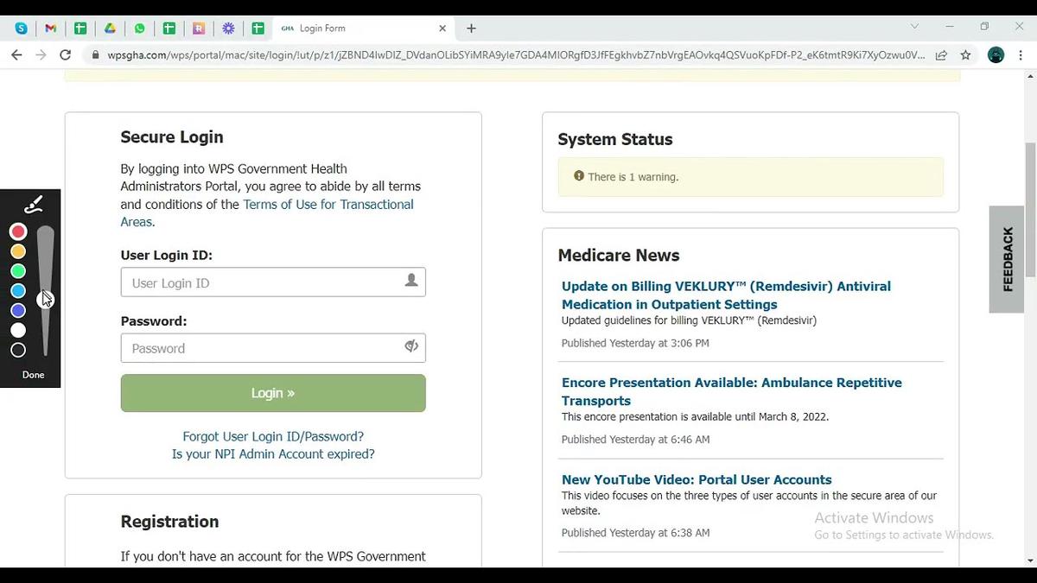Click the Medicare News heading

pos(619,256)
